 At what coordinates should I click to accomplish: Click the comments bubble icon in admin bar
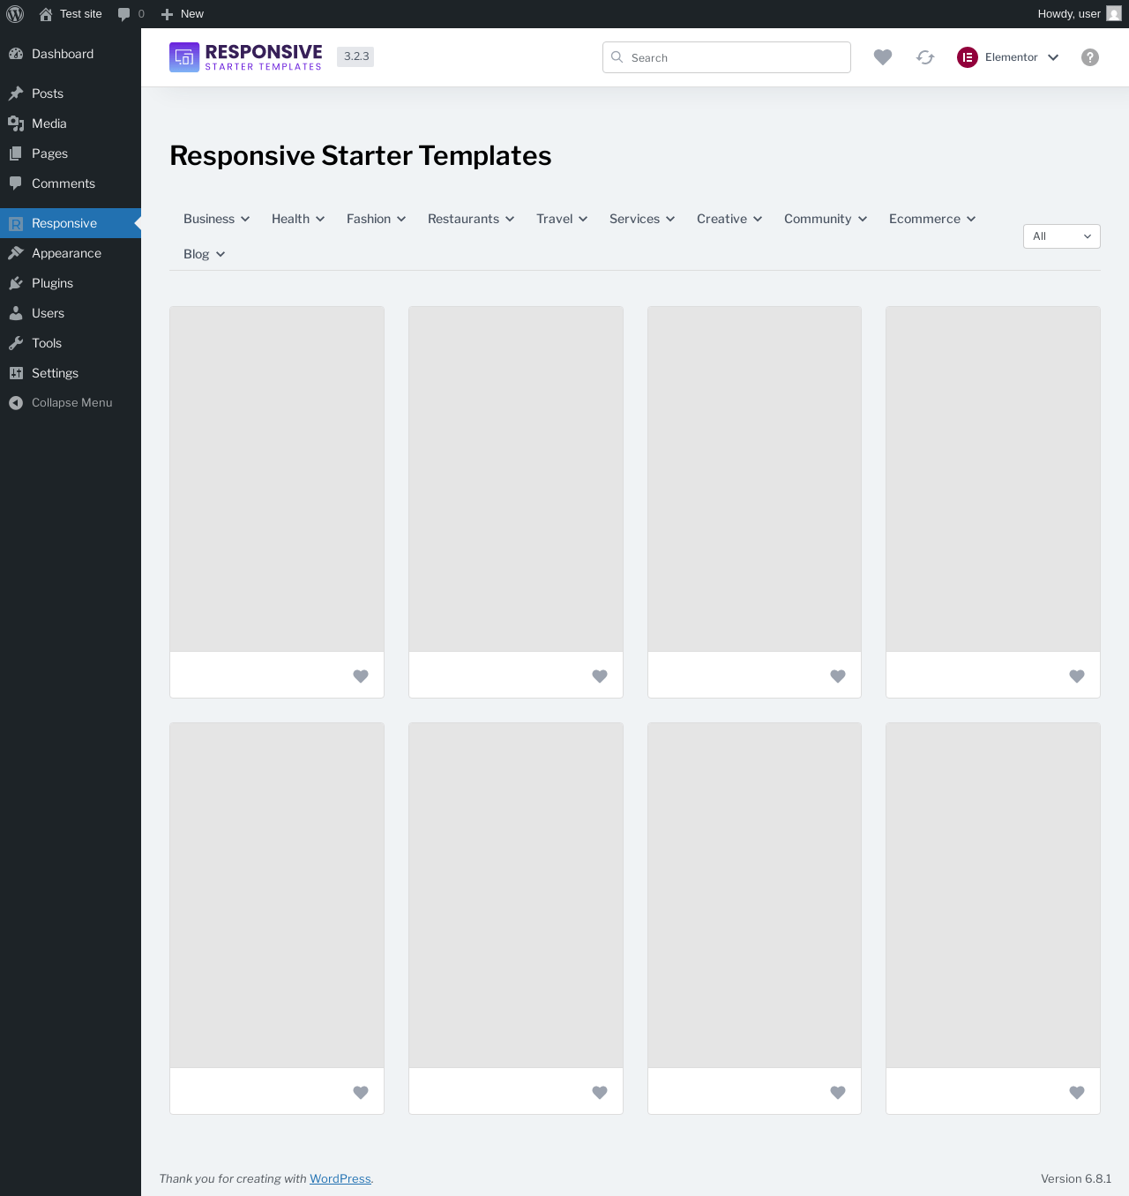tap(124, 14)
